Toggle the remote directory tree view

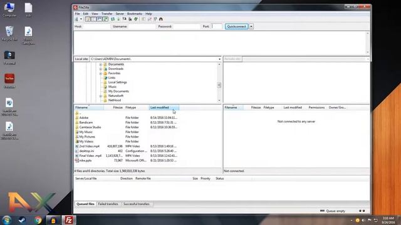[100, 19]
